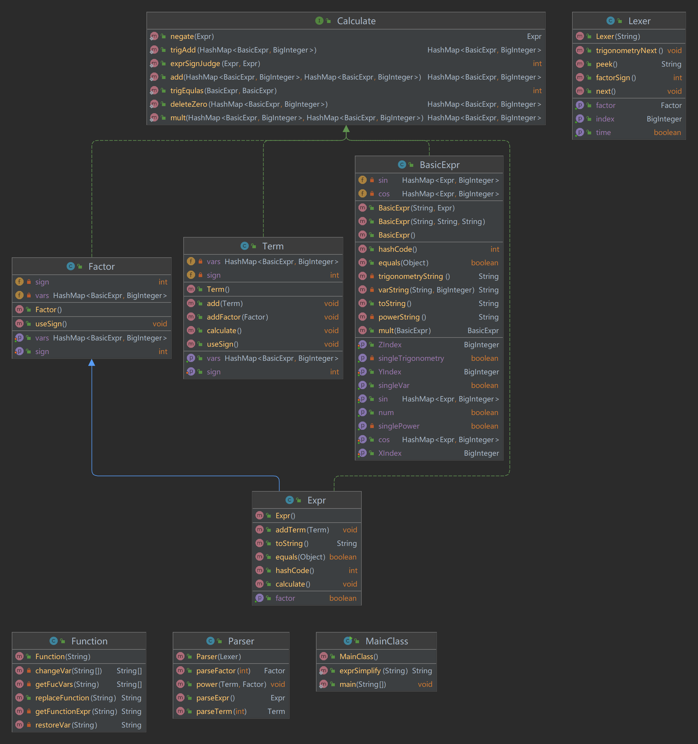Click the field icon of sin in BasicExpr

(x=362, y=180)
